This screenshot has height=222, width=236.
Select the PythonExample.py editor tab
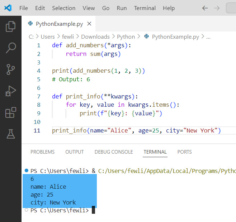pyautogui.click(x=59, y=24)
